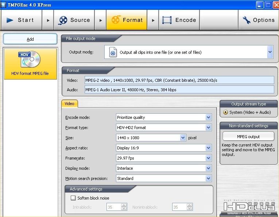Click the output mode film file icon
The width and height of the screenshot is (279, 217).
coord(113,52)
